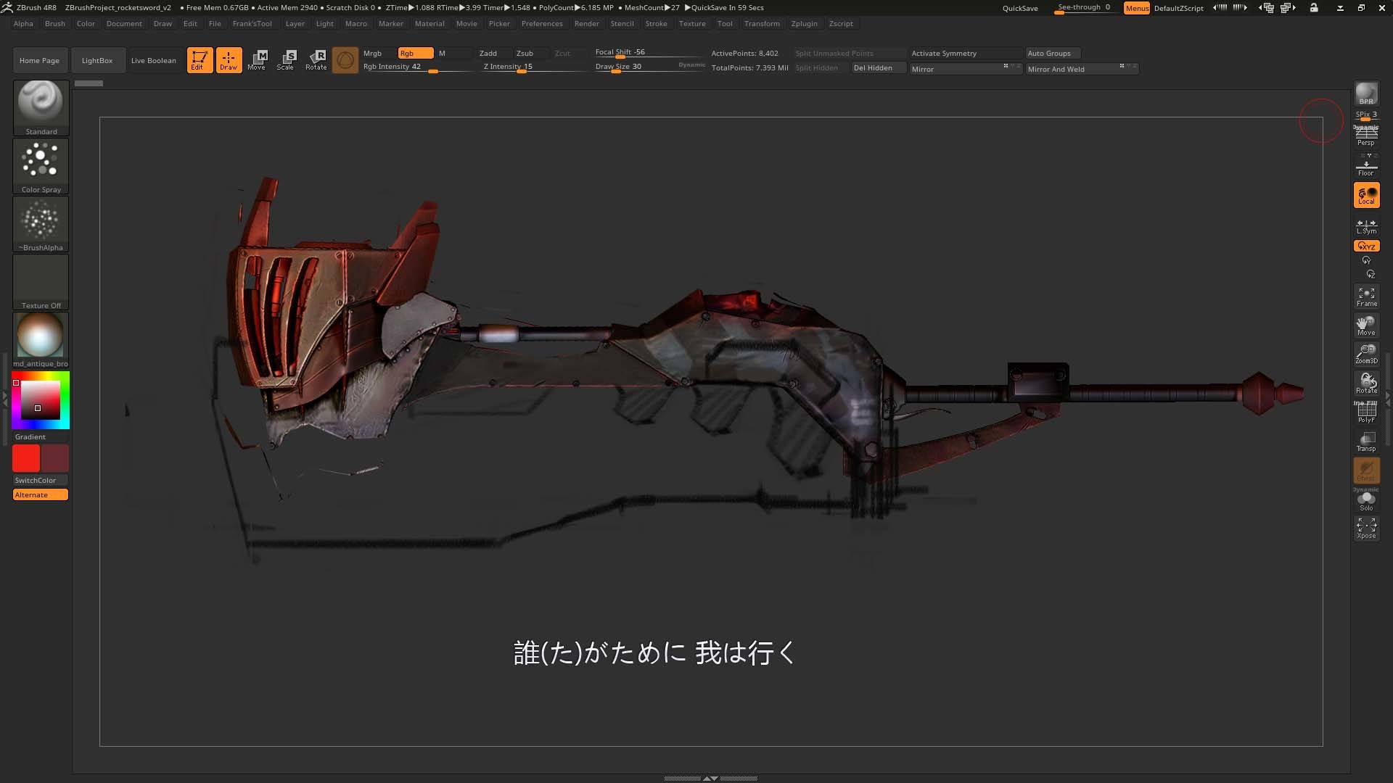The width and height of the screenshot is (1393, 783).
Task: Activate the Edit mode button
Action: click(x=200, y=60)
